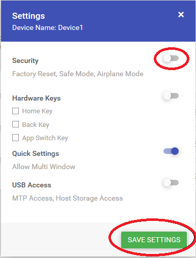Enable the Security toggle switch

(x=171, y=58)
